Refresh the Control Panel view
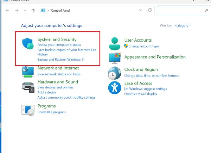211x153 pixels. coord(150,11)
